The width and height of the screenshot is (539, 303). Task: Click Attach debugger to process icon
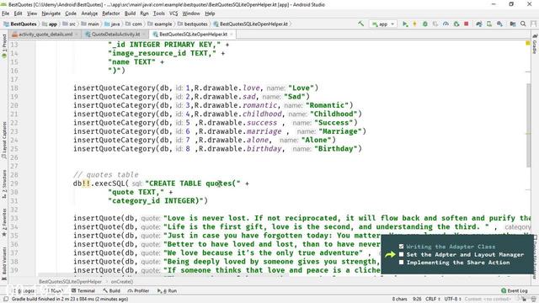click(x=456, y=24)
